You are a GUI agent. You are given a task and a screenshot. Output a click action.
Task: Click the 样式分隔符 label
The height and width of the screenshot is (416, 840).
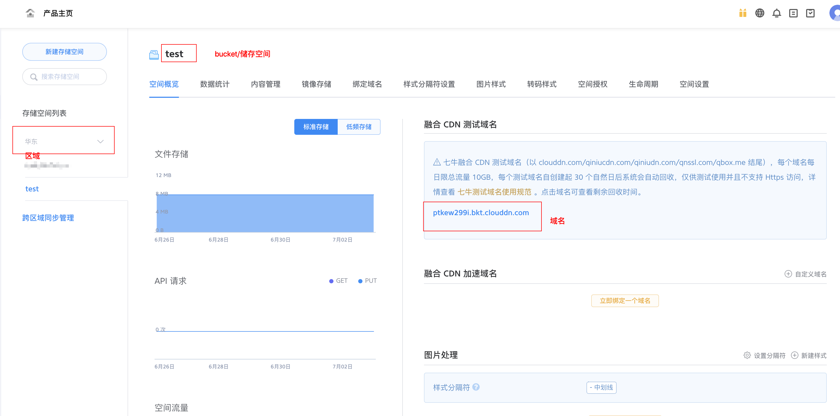[451, 387]
